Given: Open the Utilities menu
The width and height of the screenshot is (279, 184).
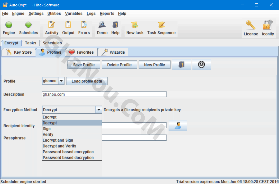Looking at the screenshot, I should 54,14.
